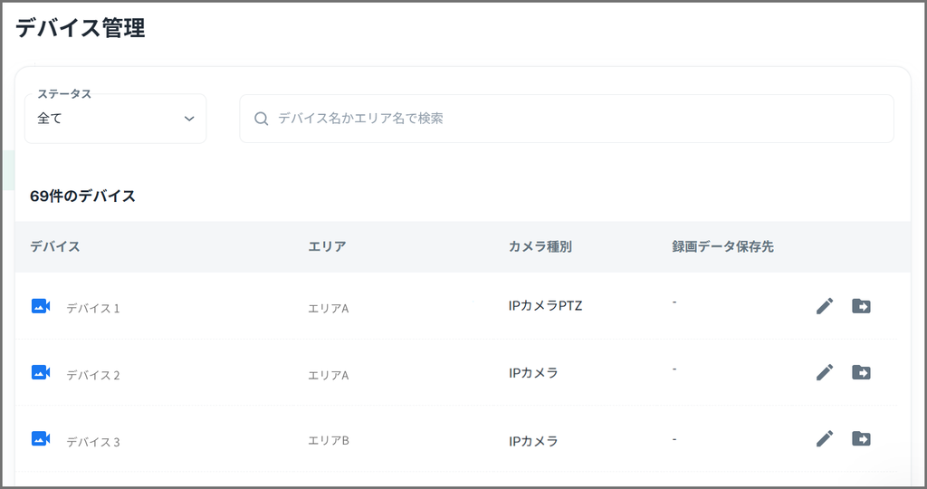
Task: Click the folder move icon for デバイス 3
Action: tap(861, 439)
